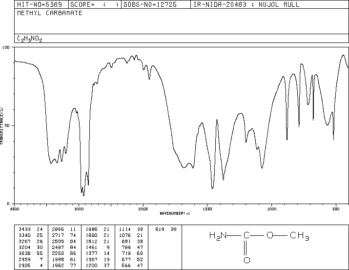Click the CH3 group in the structure
This screenshot has width=349, height=270.
pyautogui.click(x=300, y=236)
